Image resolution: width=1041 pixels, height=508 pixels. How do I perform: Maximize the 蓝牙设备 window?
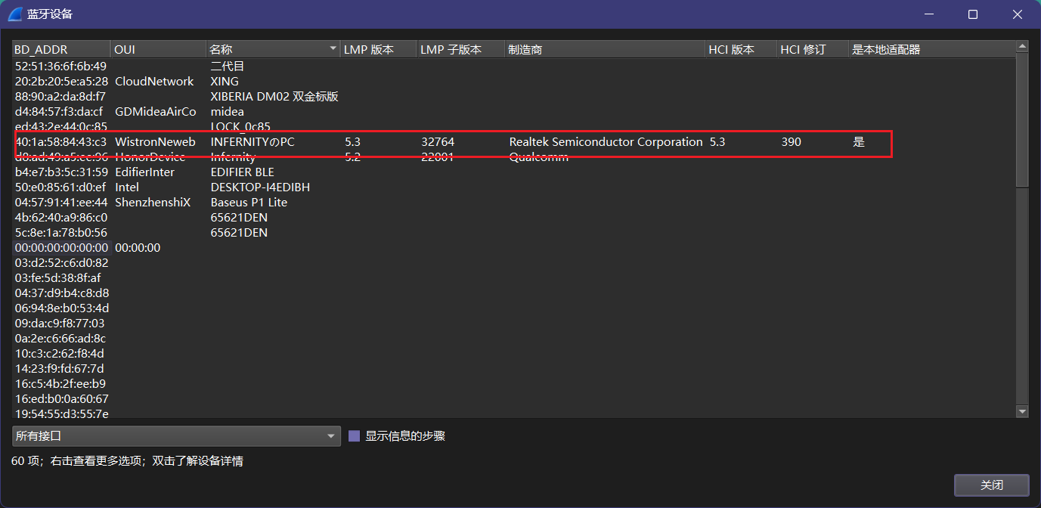pyautogui.click(x=973, y=14)
